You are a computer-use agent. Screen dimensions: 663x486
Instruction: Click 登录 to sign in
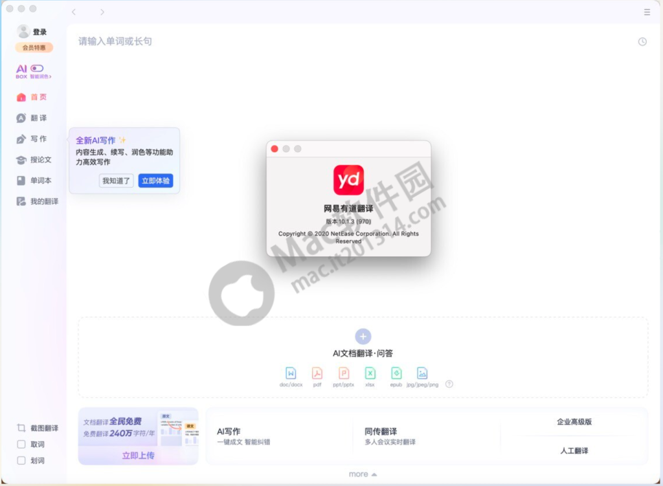39,32
